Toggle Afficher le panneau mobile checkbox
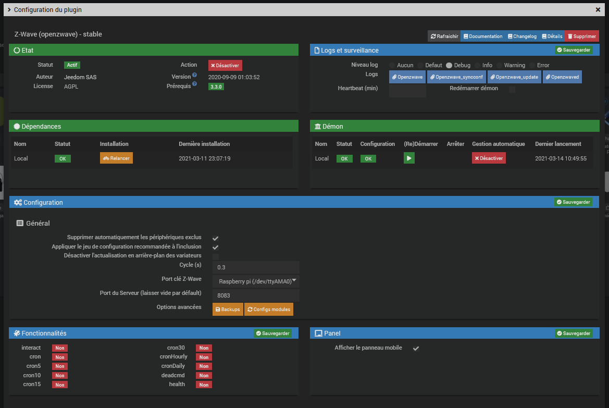This screenshot has width=609, height=408. click(416, 348)
